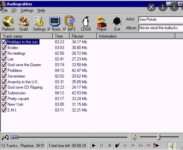Click the Refresh CD icon
The width and height of the screenshot is (183, 150).
(8, 22)
